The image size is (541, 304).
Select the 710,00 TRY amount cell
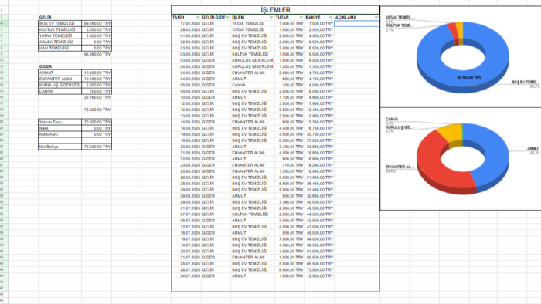pos(290,165)
